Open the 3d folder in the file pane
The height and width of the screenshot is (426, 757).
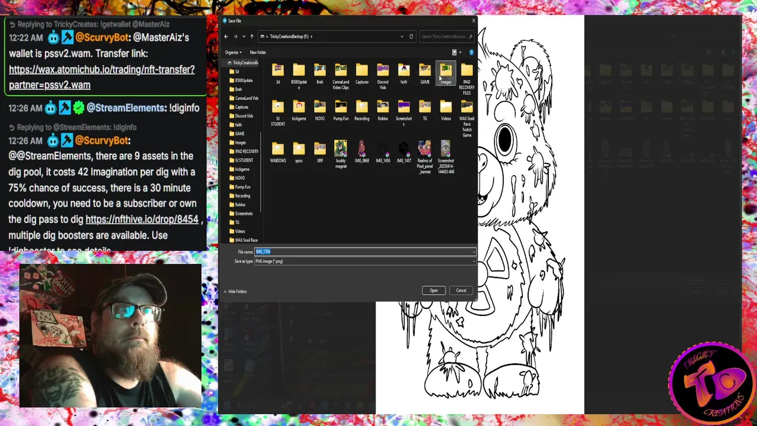(x=278, y=74)
